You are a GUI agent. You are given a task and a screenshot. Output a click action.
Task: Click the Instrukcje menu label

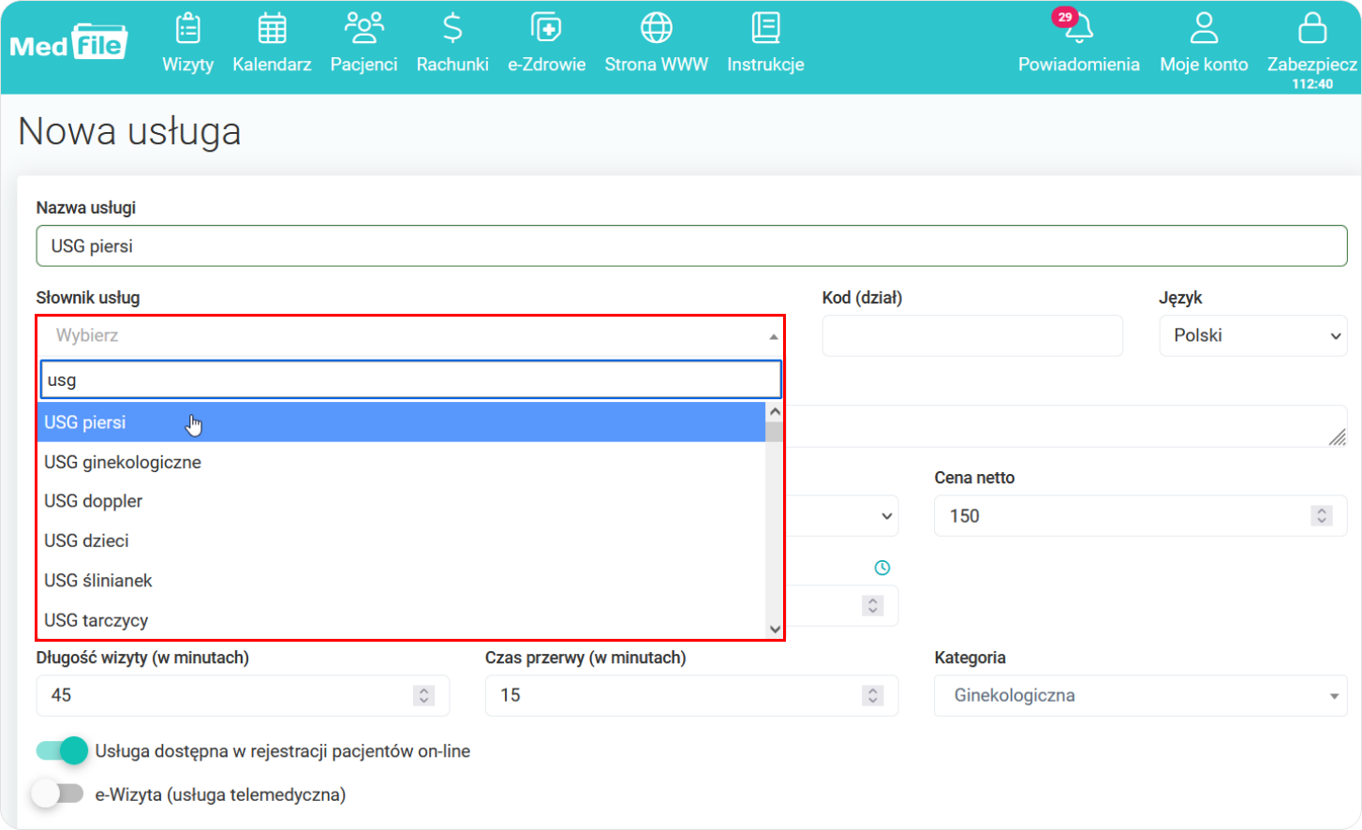click(765, 65)
